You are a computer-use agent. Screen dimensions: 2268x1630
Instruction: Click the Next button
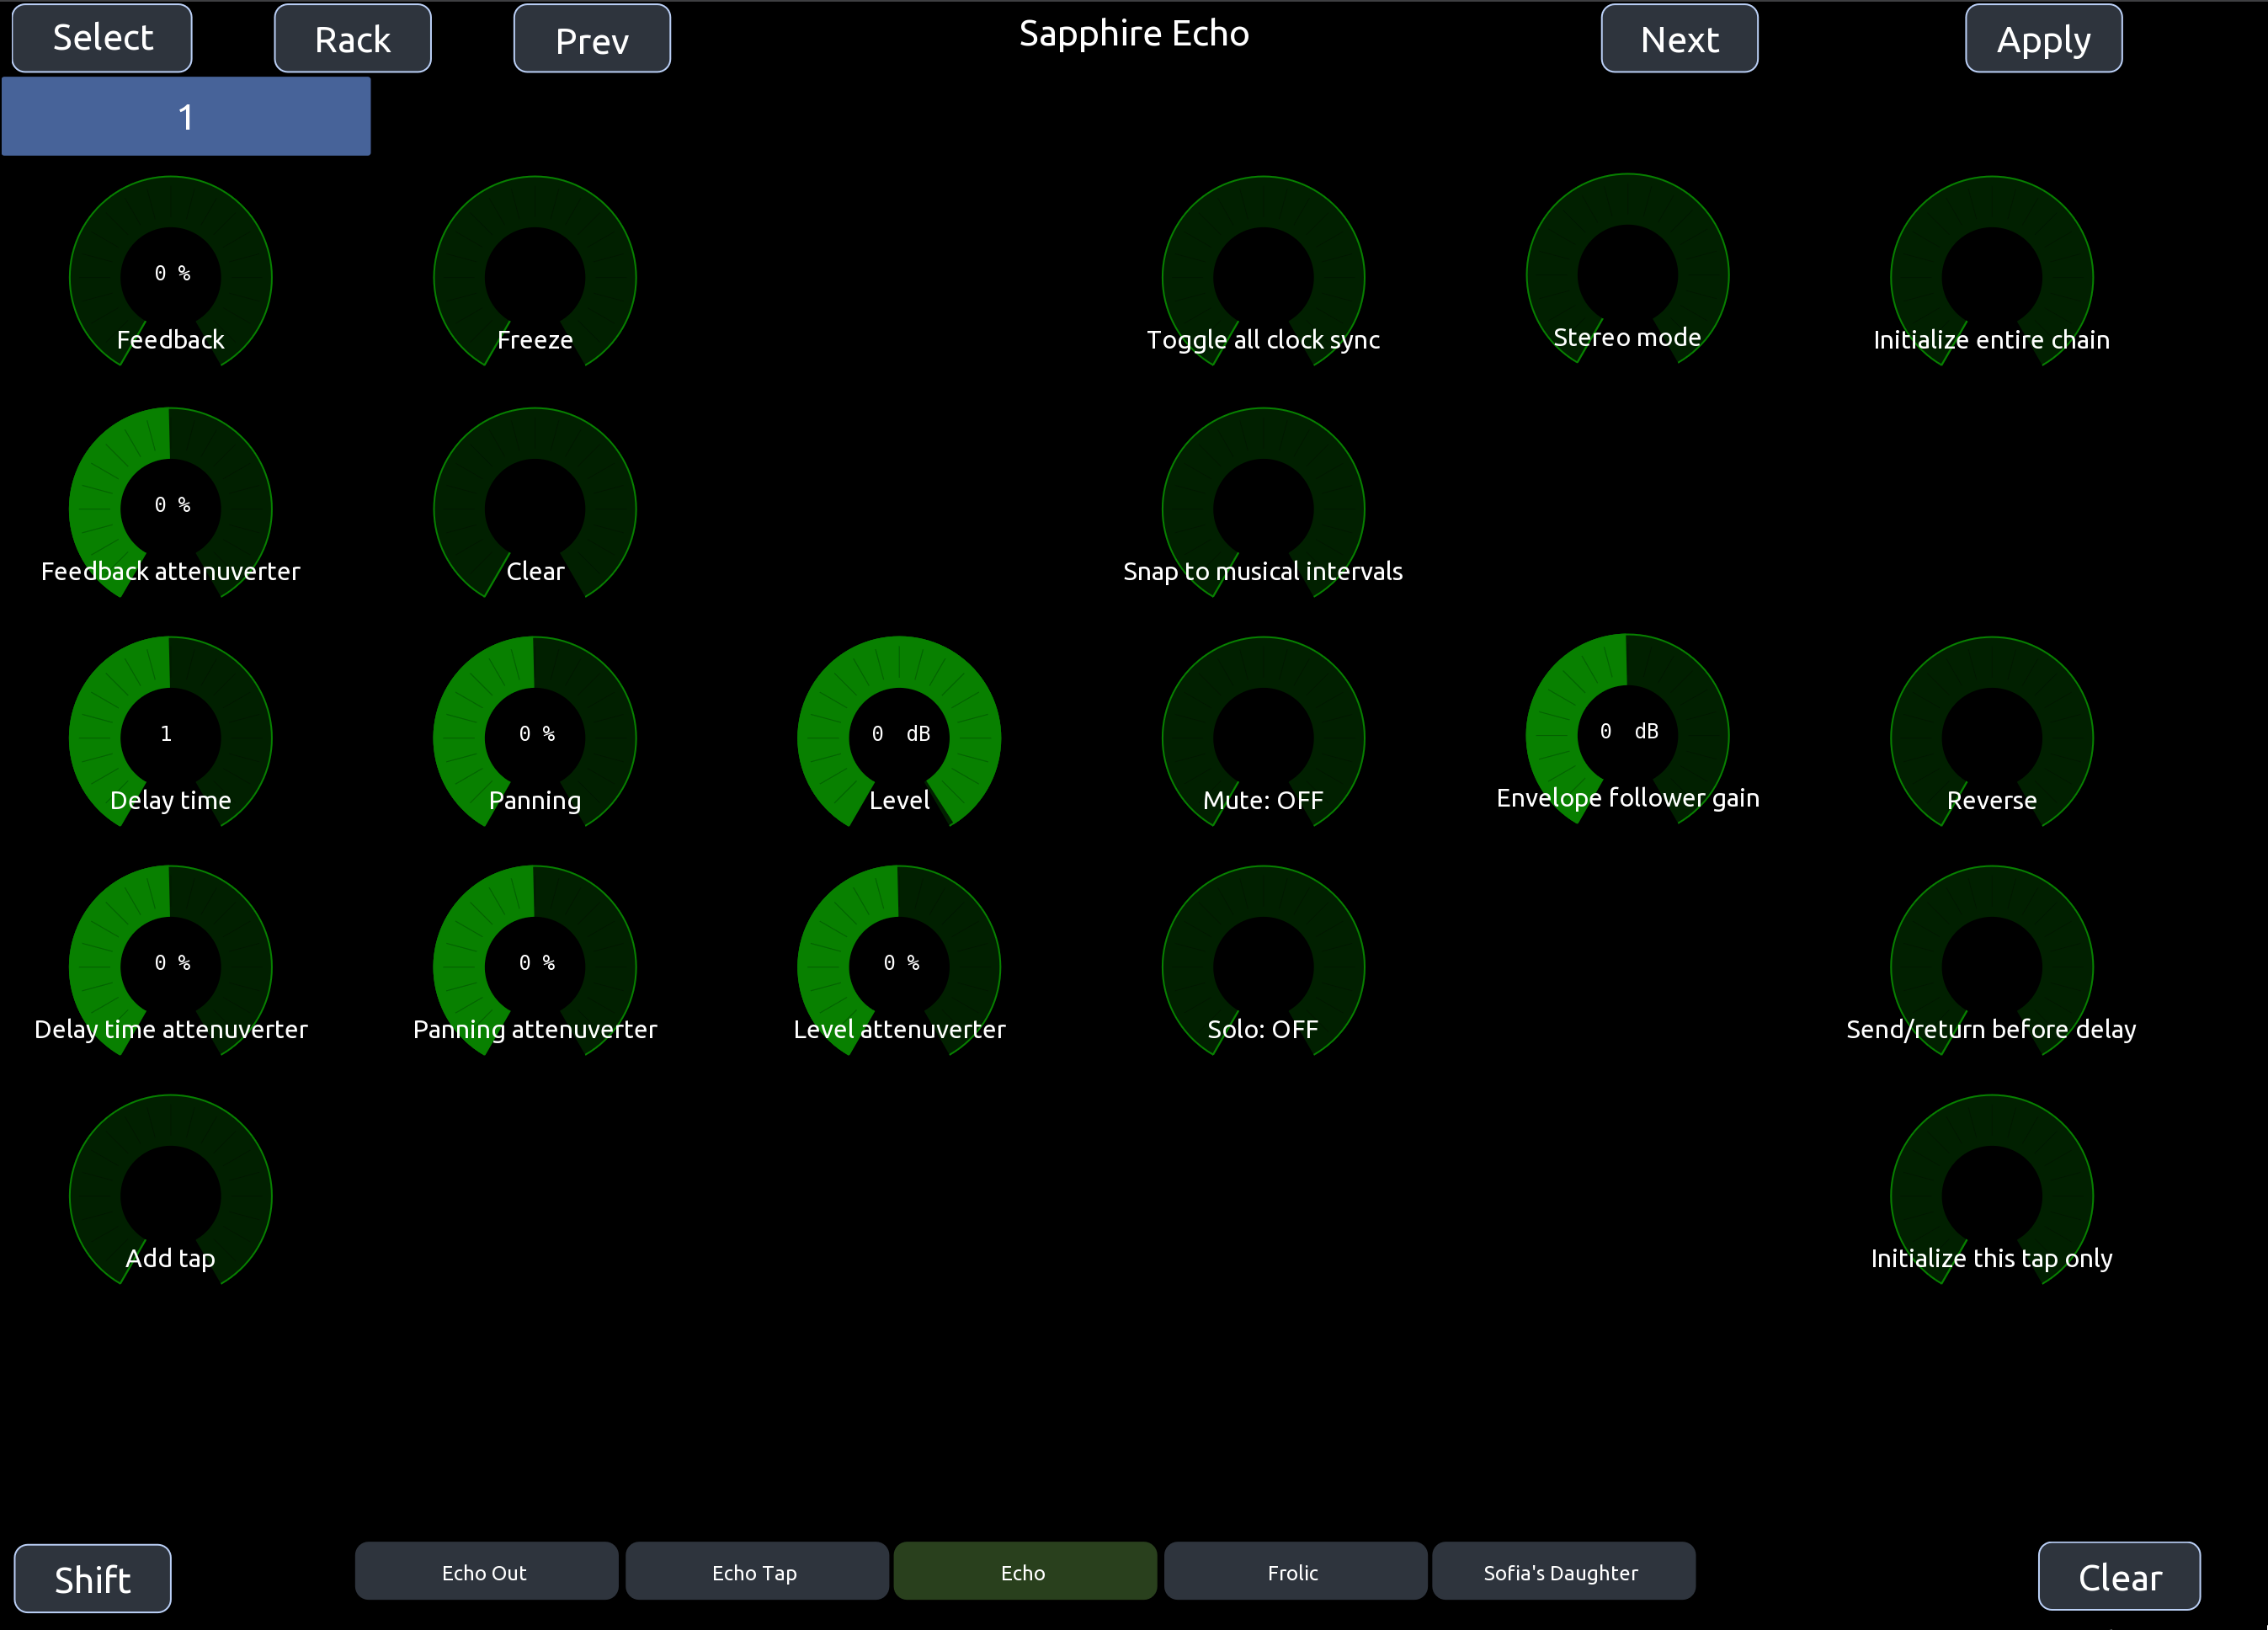pyautogui.click(x=1678, y=39)
